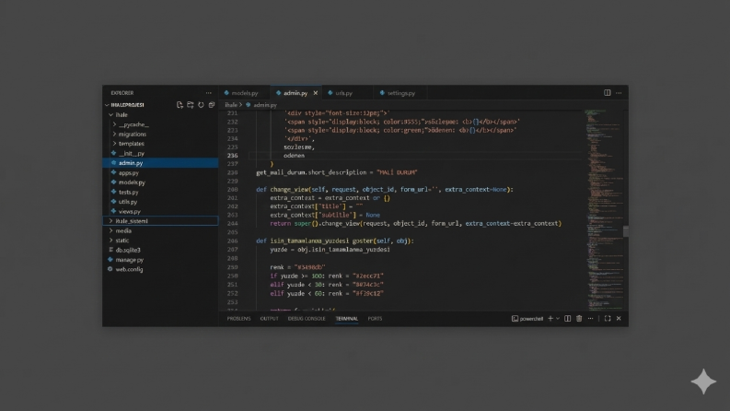Open tests.py from the file tree
The image size is (730, 411).
pos(129,192)
